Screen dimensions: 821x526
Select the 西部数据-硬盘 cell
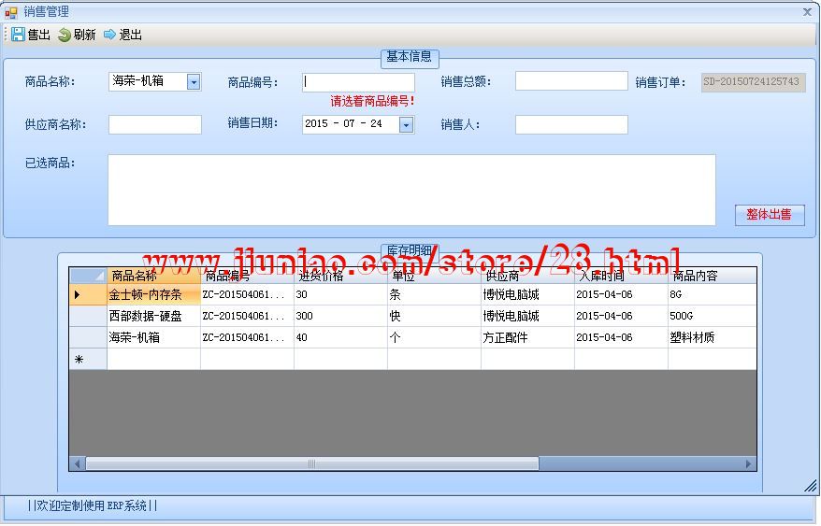(x=154, y=316)
